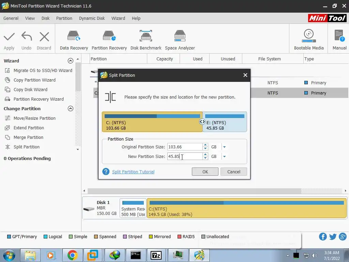Select C:(NTFS) 149.5 GB in disk map
The height and width of the screenshot is (262, 349).
pyautogui.click(x=247, y=208)
